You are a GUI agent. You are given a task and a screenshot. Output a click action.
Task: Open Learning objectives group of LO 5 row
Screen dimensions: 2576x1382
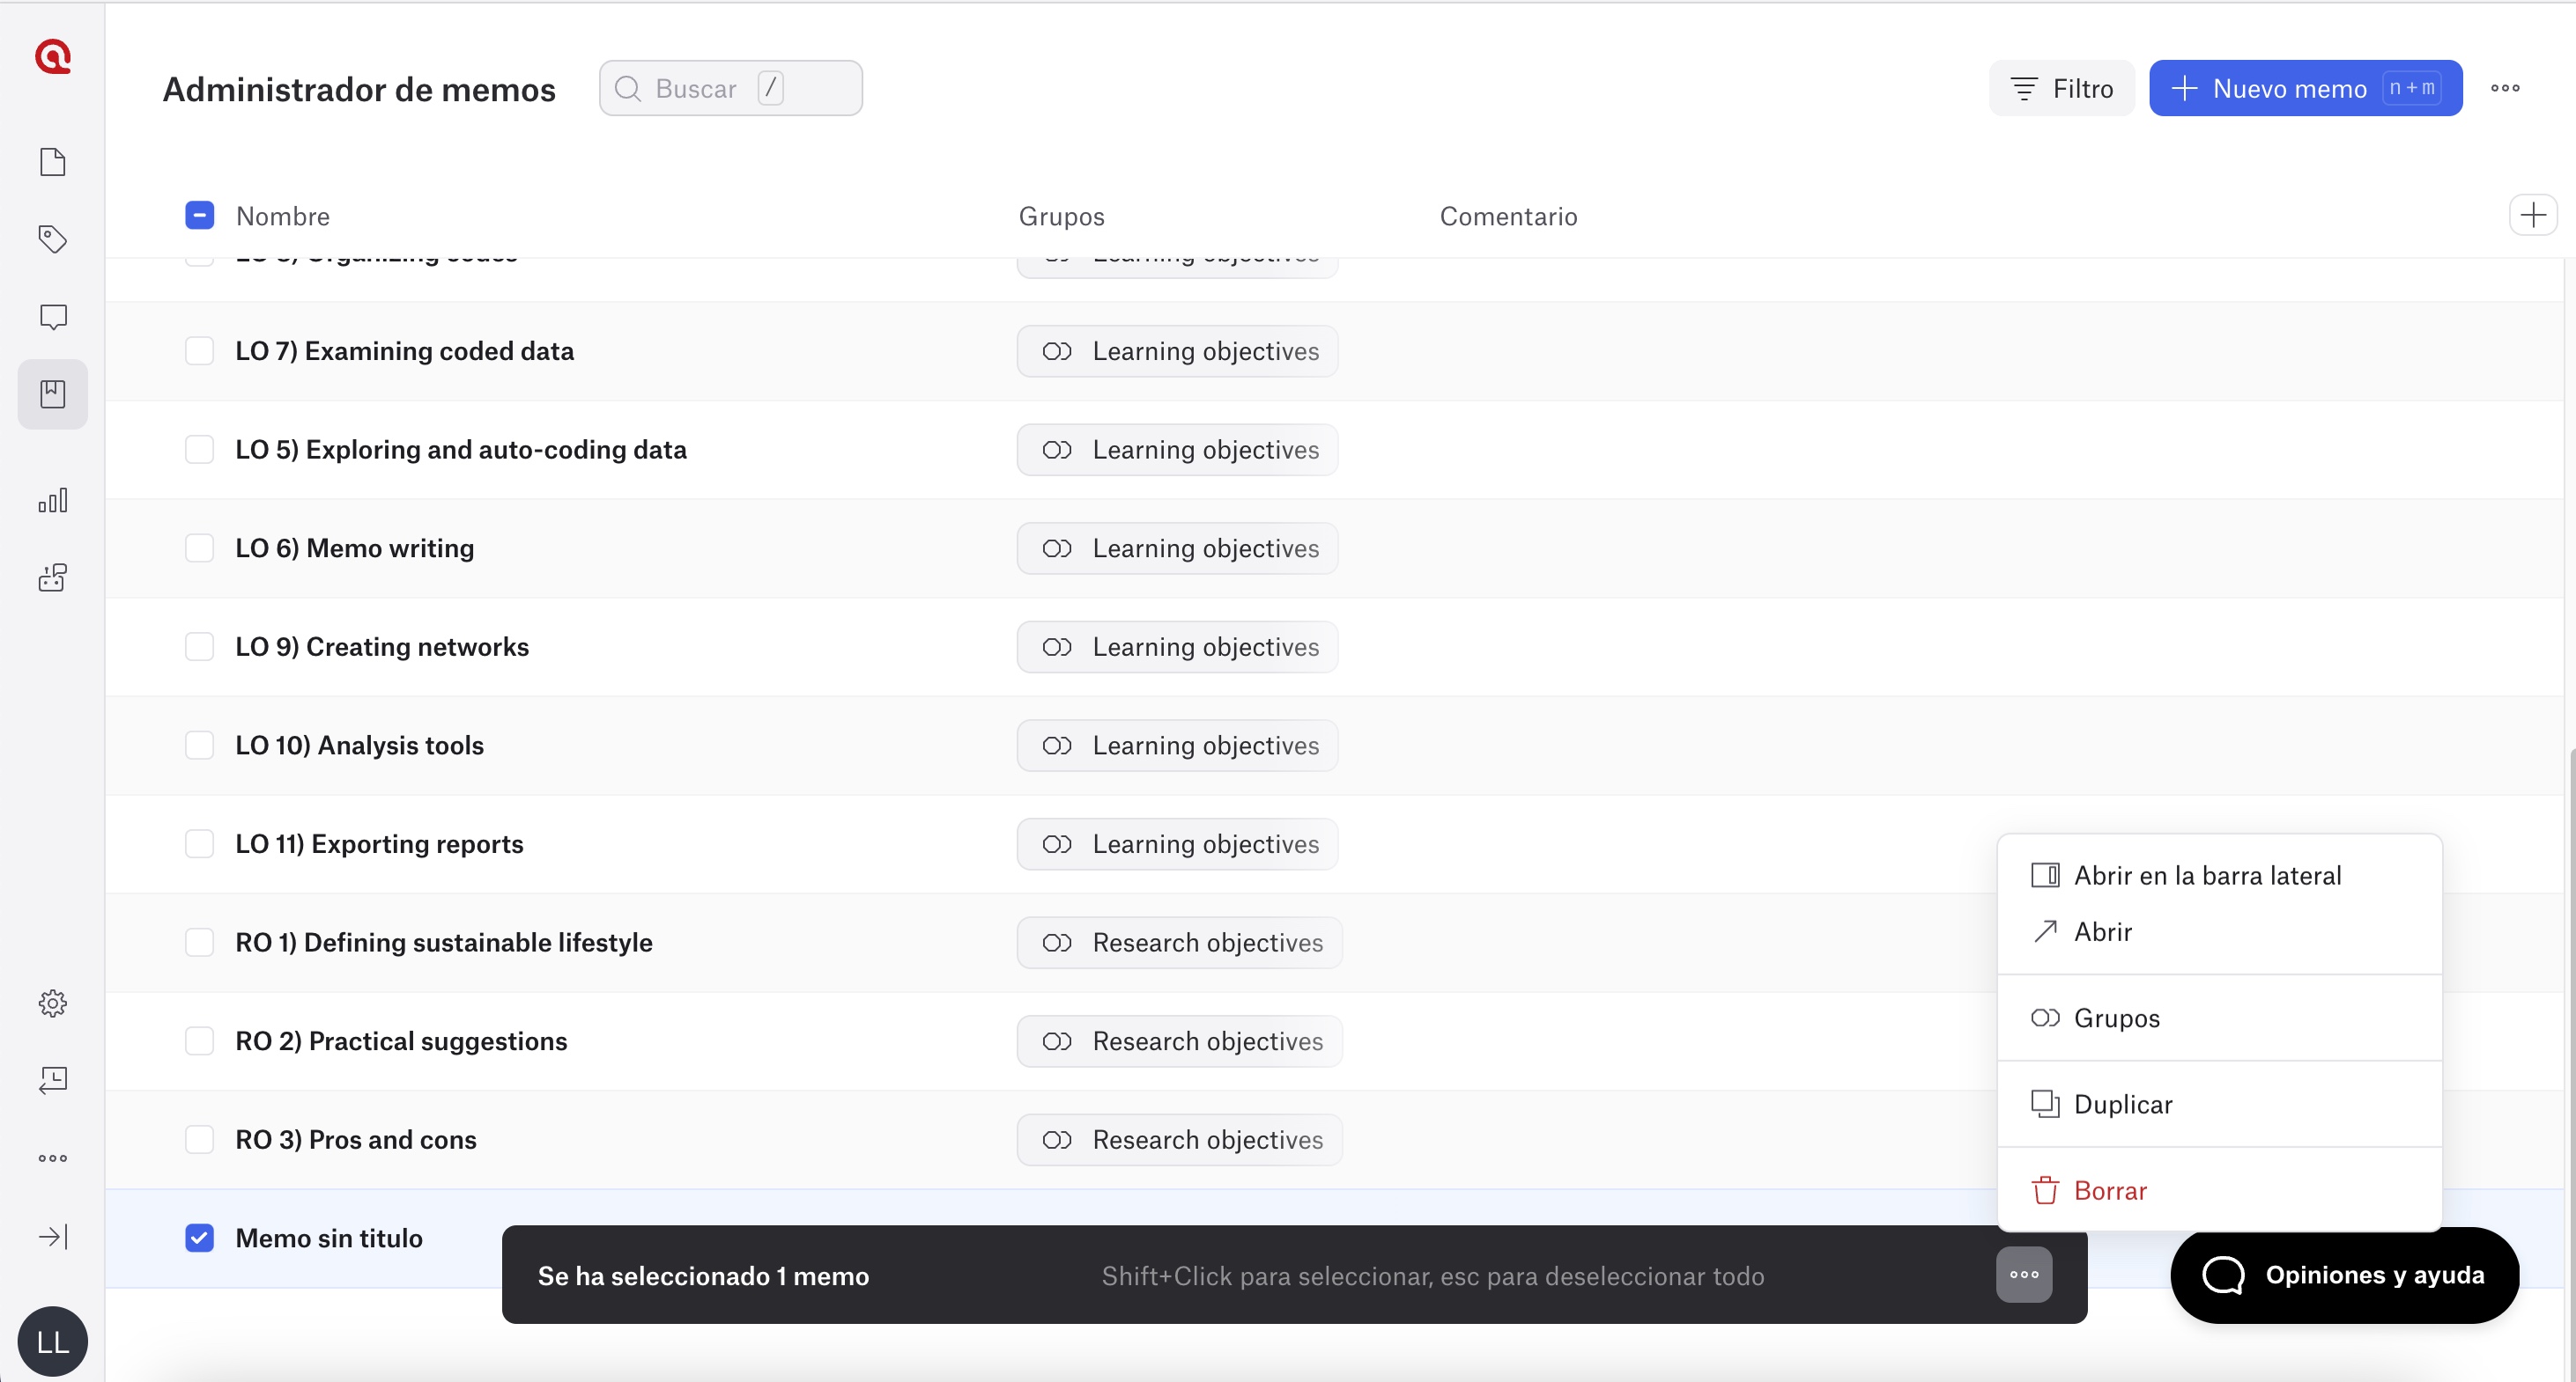tap(1178, 450)
